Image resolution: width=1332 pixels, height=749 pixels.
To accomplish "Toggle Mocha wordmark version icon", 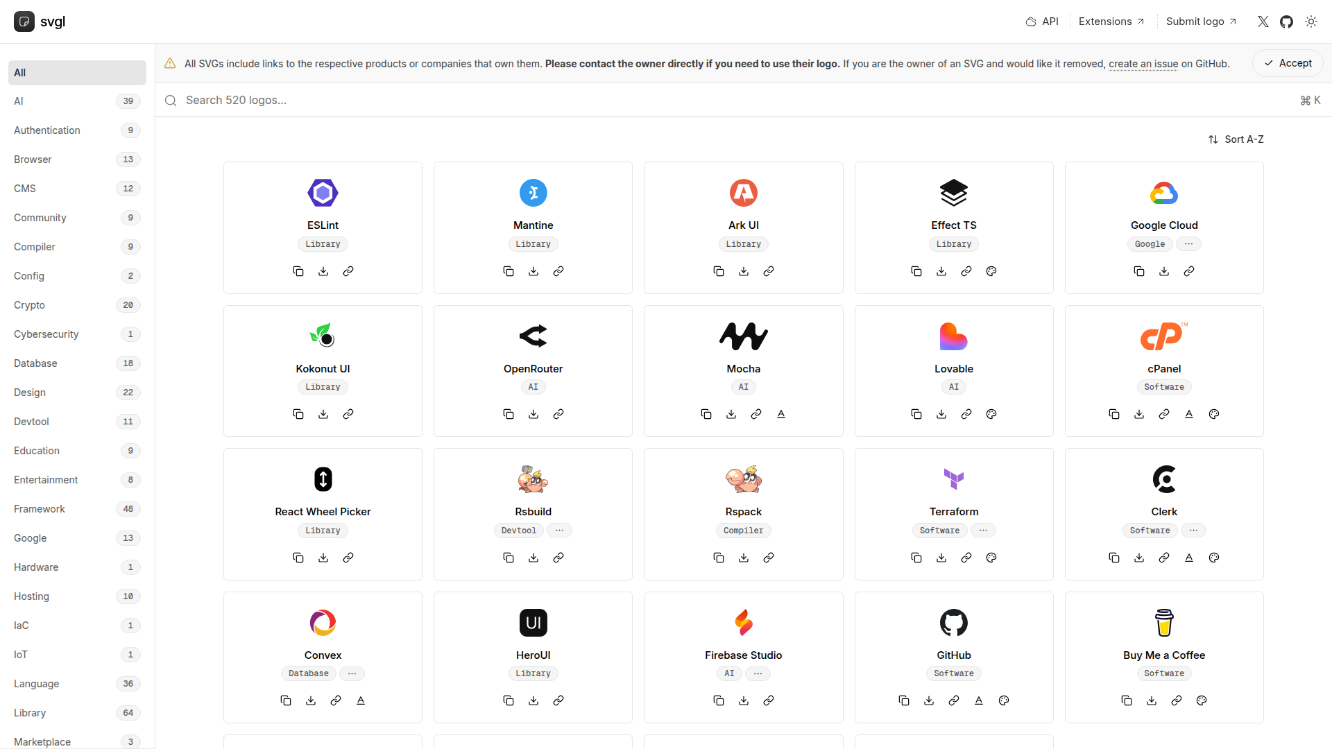I will tap(781, 414).
